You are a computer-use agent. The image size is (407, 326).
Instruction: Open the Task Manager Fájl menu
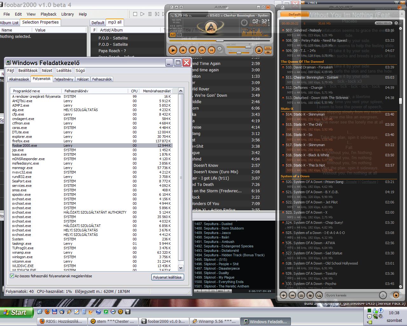(10, 70)
